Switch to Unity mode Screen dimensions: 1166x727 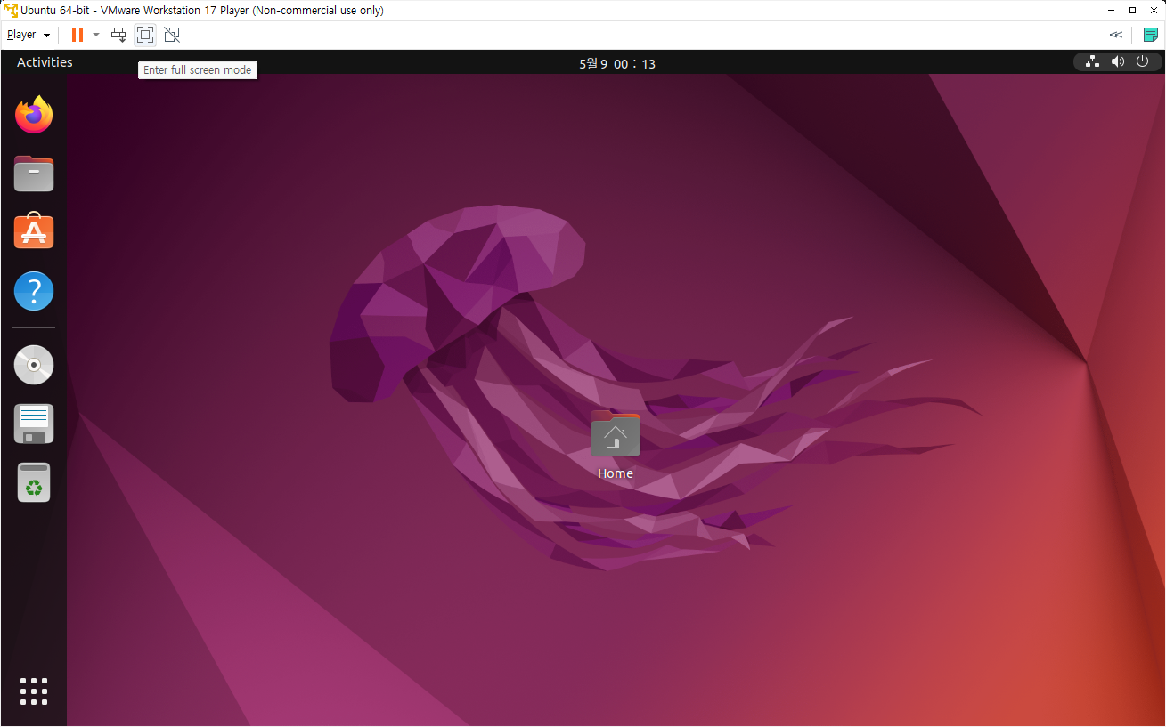pyautogui.click(x=172, y=35)
